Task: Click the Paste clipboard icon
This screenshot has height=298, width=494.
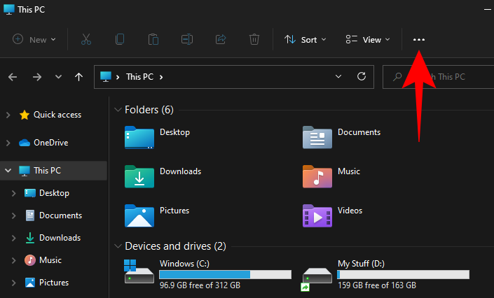Action: pos(153,40)
